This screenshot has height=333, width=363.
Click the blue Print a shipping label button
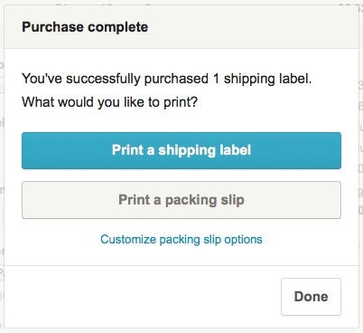[181, 150]
